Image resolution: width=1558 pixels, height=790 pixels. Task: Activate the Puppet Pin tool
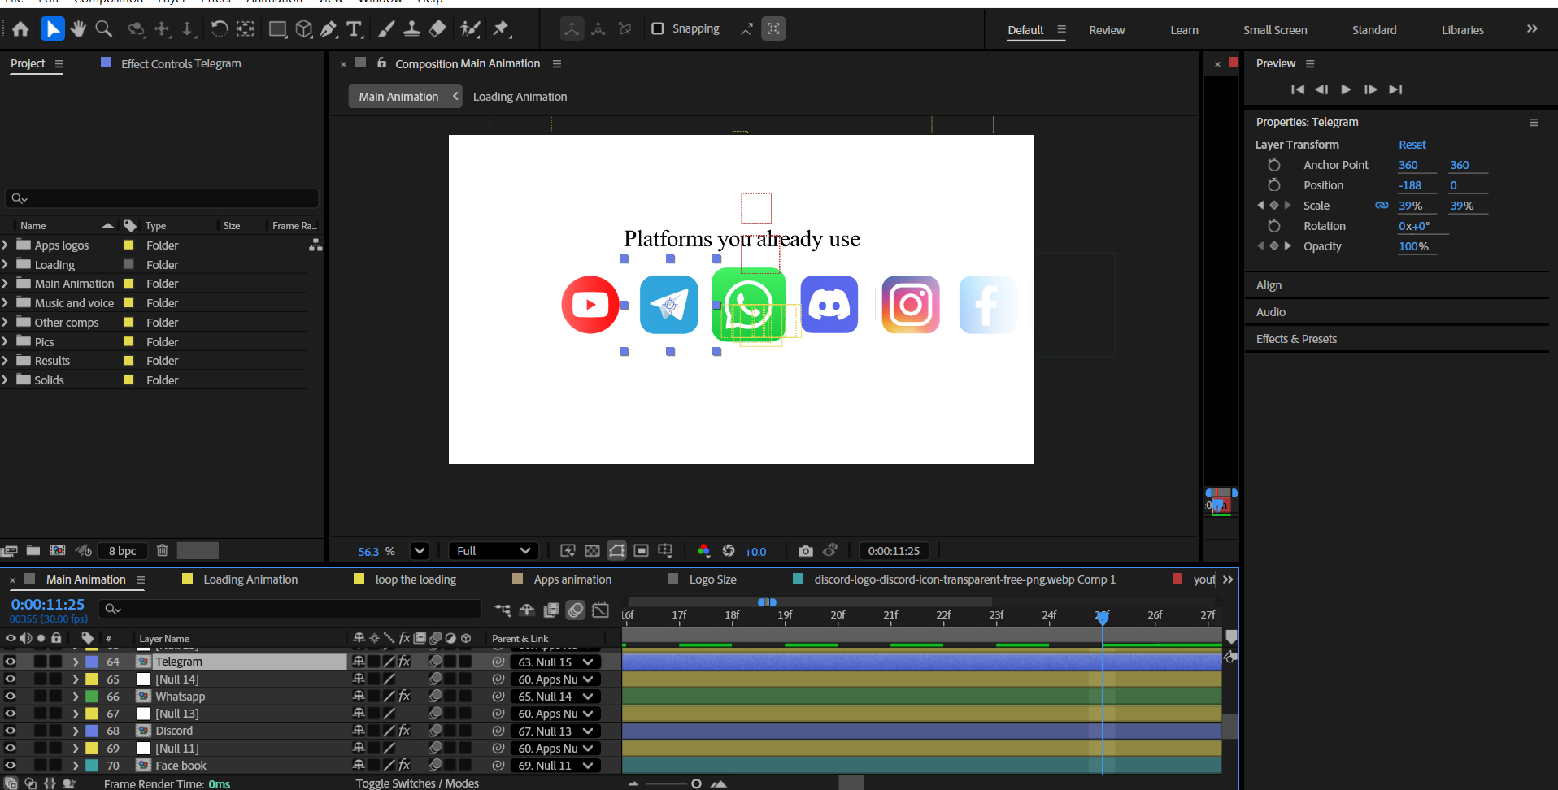pyautogui.click(x=501, y=29)
